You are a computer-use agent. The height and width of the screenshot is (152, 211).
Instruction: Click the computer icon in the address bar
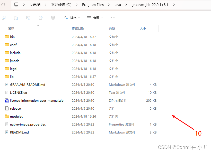16,4
